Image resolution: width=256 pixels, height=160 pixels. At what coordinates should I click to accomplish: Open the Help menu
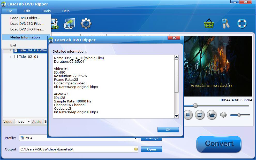point(66,11)
